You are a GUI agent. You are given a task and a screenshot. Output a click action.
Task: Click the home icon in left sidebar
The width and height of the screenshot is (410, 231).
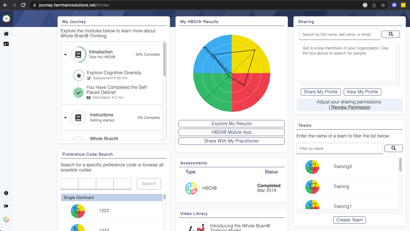6,34
